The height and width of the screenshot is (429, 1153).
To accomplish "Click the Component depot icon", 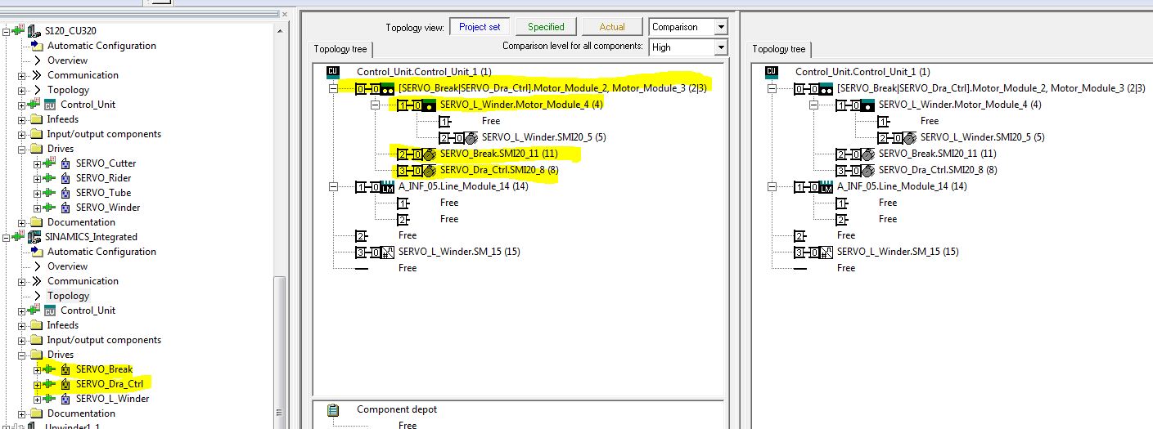I will click(x=333, y=410).
